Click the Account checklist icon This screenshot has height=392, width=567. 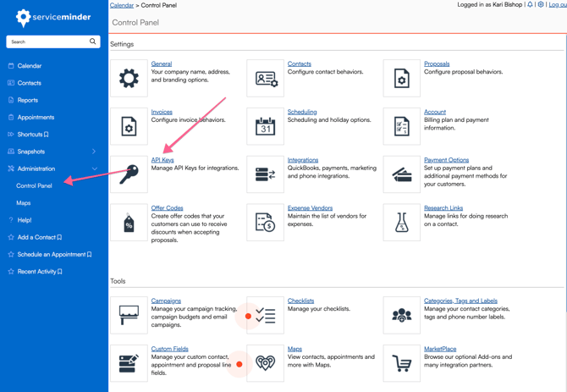[x=402, y=126]
